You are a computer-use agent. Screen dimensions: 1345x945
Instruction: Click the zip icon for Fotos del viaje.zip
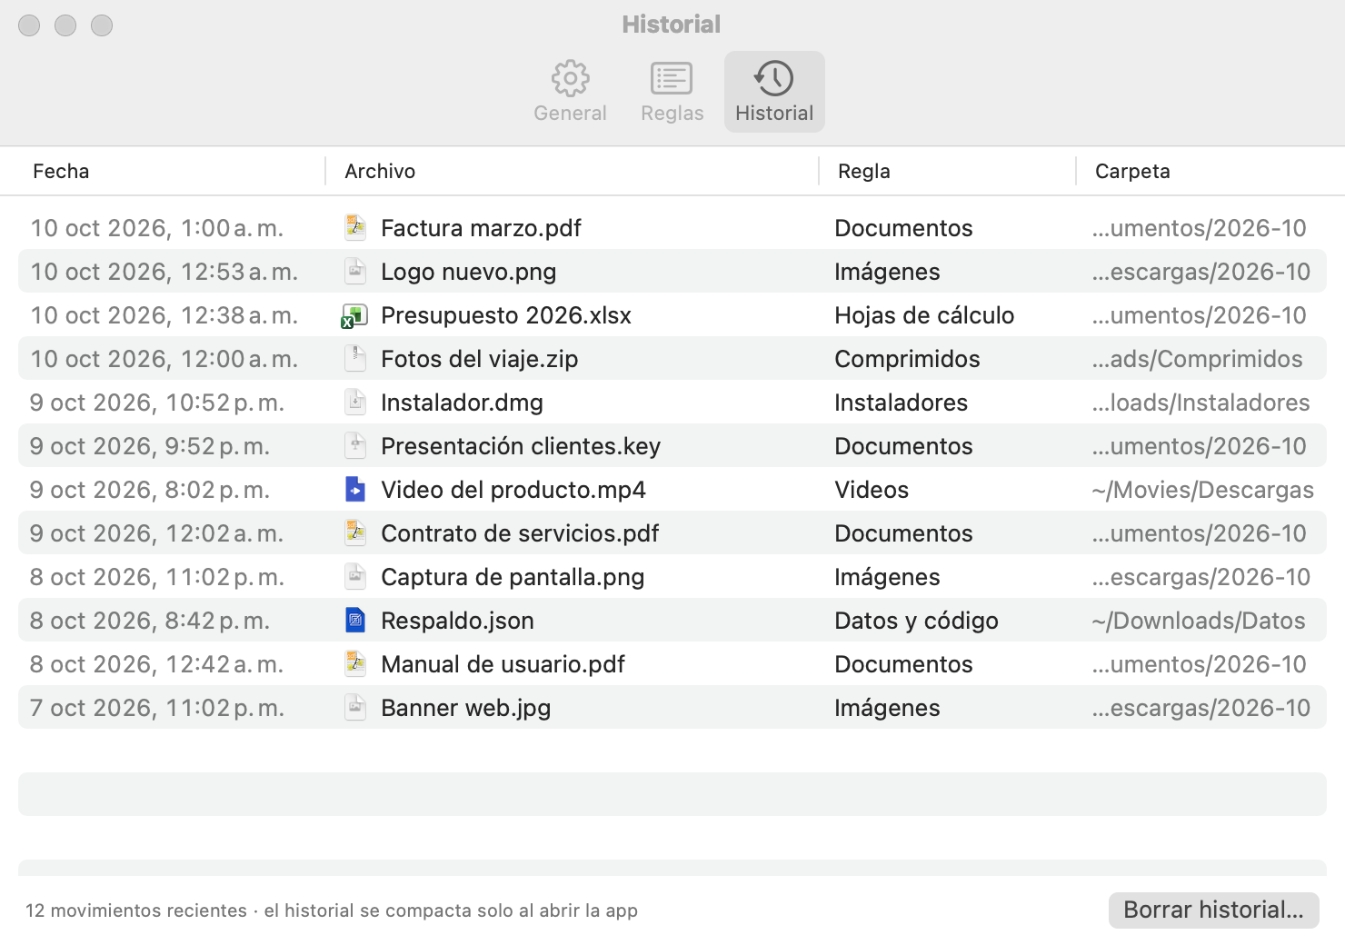tap(355, 358)
